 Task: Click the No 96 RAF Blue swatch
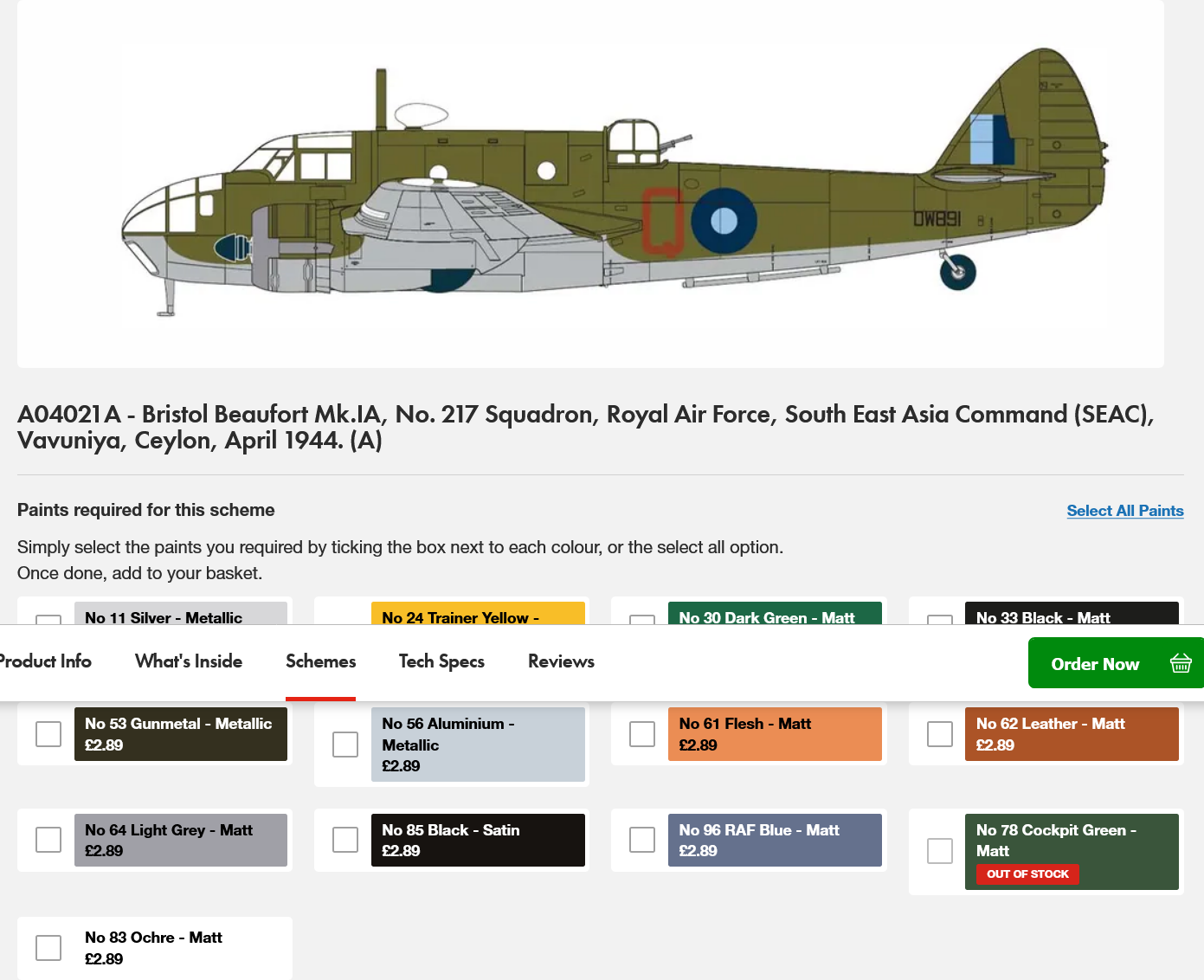(x=775, y=840)
